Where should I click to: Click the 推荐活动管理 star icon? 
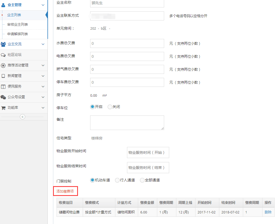(3, 65)
